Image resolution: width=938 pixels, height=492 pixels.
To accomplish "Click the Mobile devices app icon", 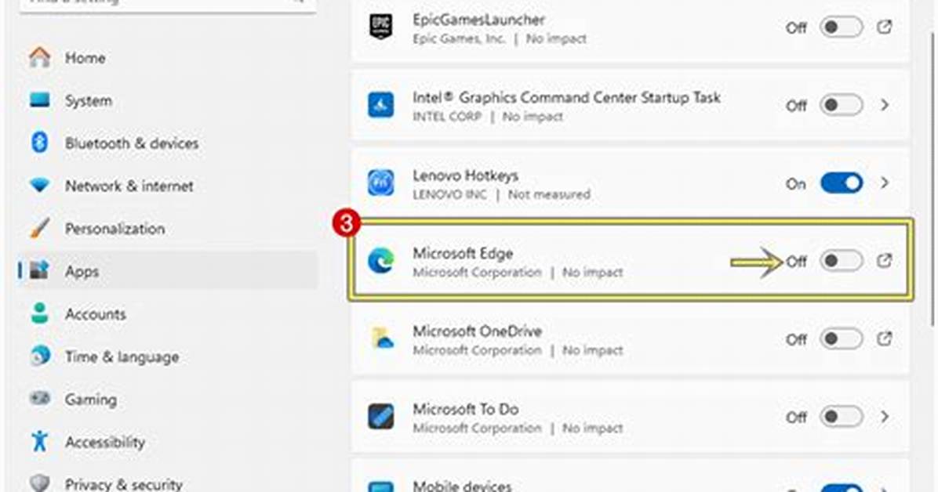I will (x=381, y=487).
